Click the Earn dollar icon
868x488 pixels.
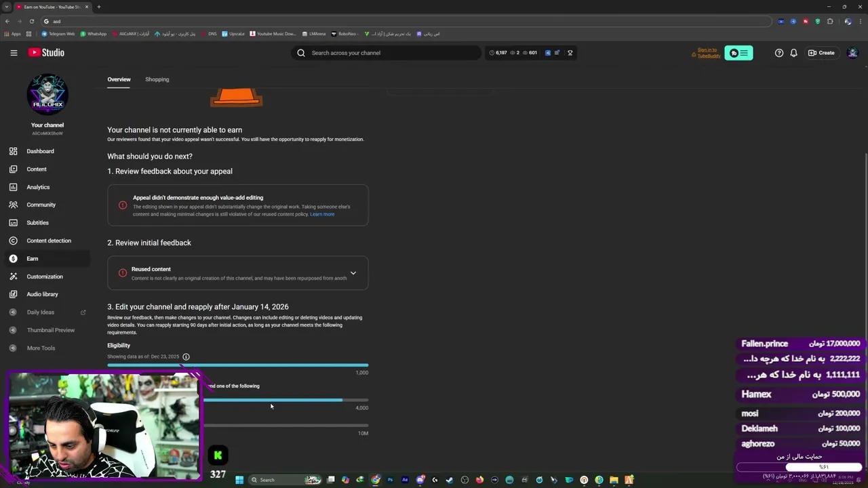click(13, 259)
